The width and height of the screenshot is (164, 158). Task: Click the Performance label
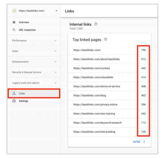click(19, 40)
